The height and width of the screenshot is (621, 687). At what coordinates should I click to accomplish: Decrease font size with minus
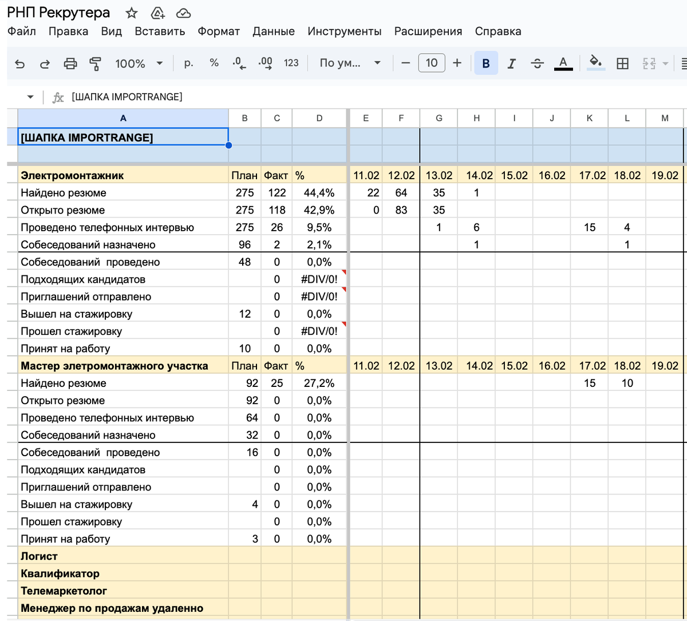point(406,63)
